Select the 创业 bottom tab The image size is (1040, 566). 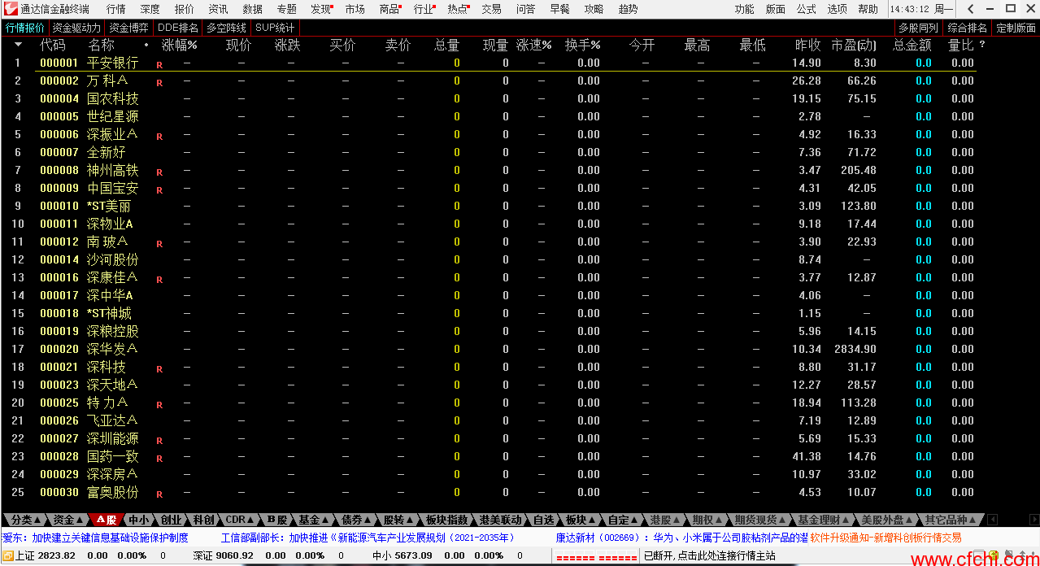click(x=171, y=520)
